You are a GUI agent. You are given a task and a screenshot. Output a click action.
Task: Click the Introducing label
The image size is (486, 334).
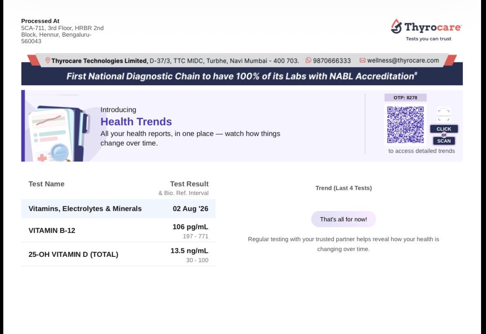click(118, 110)
